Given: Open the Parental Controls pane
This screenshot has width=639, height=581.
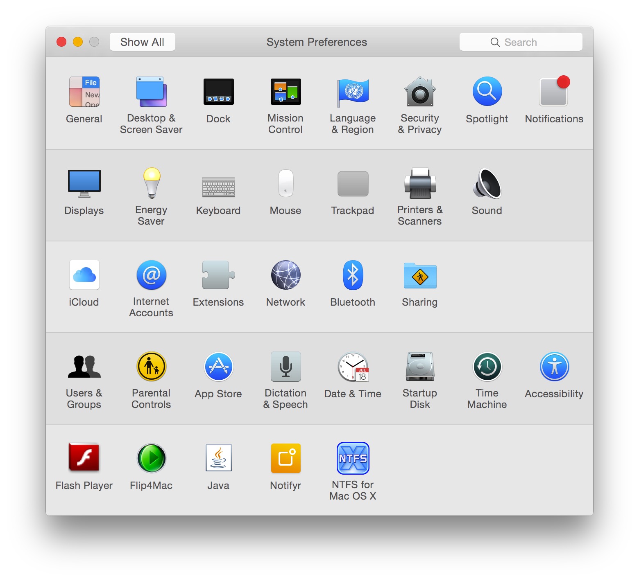Looking at the screenshot, I should (x=151, y=367).
